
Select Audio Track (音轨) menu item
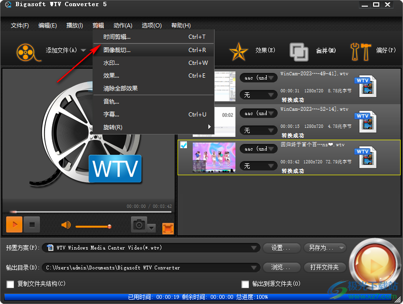pos(153,102)
